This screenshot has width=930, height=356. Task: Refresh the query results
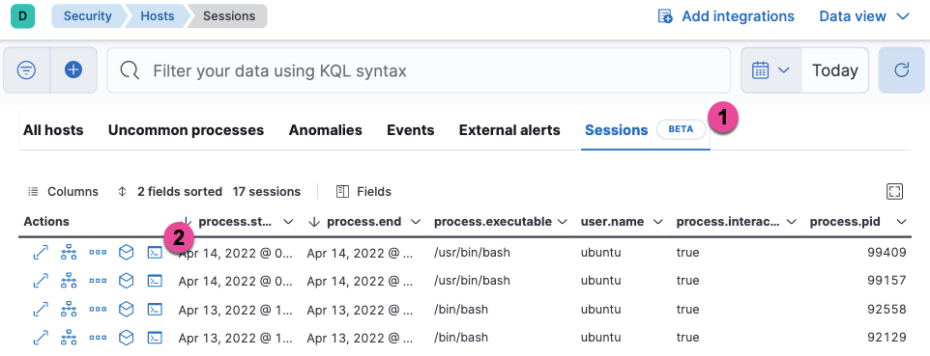click(902, 70)
